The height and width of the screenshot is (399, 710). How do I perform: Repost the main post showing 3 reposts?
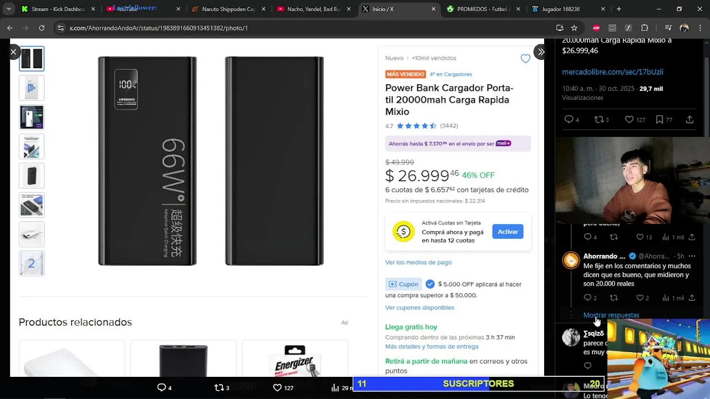click(599, 120)
